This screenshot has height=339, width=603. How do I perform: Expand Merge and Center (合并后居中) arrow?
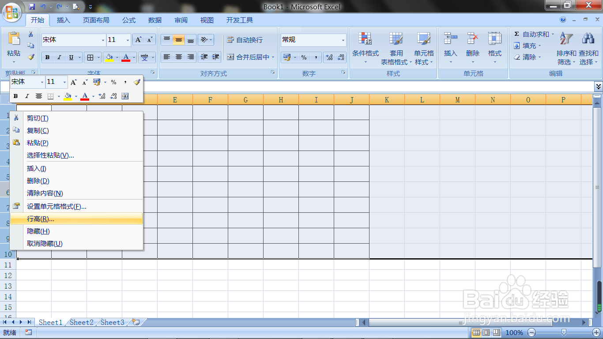coord(273,57)
